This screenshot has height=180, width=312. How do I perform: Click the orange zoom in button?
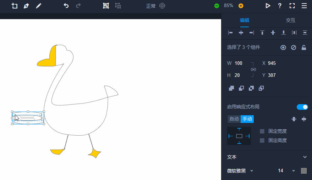[x=241, y=6]
